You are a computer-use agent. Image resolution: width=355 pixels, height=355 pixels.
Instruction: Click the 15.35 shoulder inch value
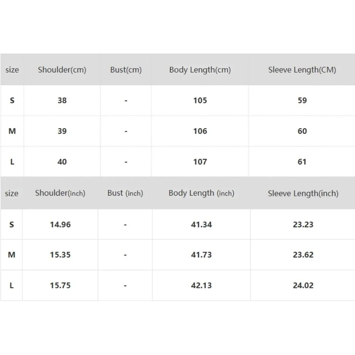60,255
